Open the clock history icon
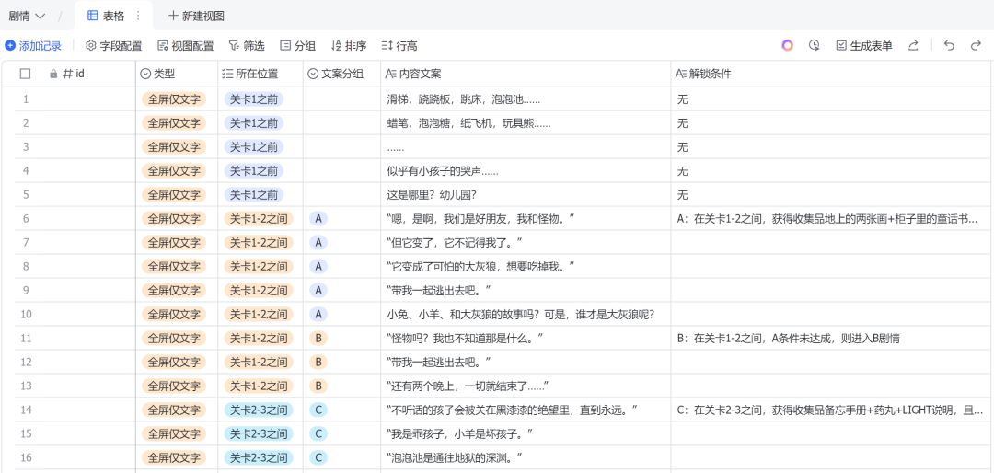Viewport: 994px width, 473px height. pyautogui.click(x=815, y=46)
